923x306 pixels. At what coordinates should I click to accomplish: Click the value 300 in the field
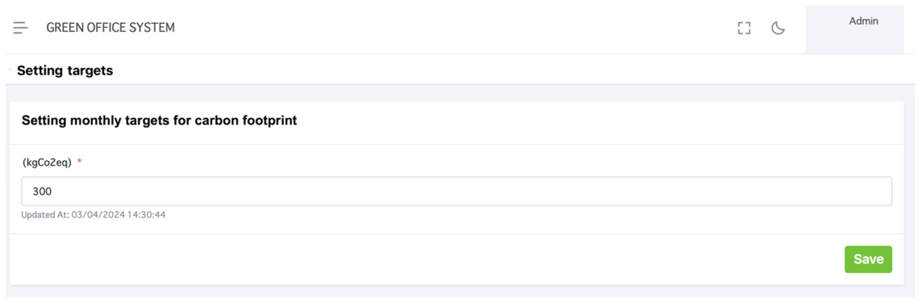[42, 192]
